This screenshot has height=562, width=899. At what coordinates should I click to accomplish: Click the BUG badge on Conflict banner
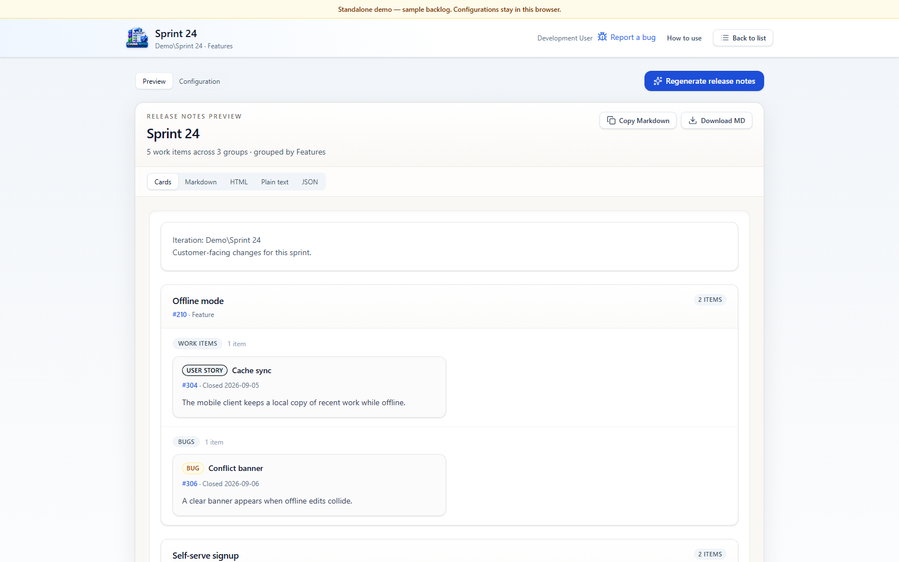tap(193, 468)
